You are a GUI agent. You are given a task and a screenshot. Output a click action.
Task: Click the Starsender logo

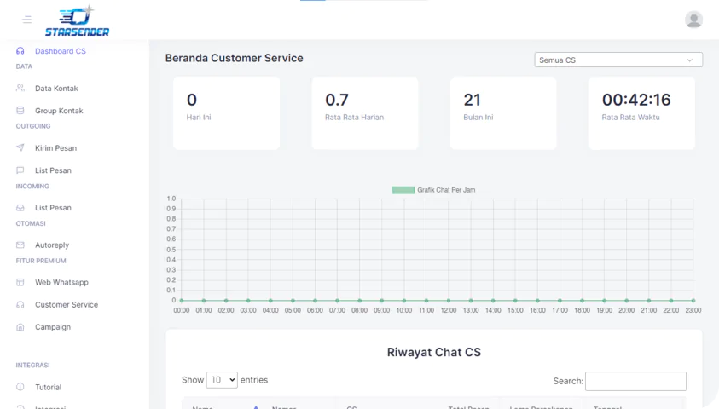click(x=77, y=21)
